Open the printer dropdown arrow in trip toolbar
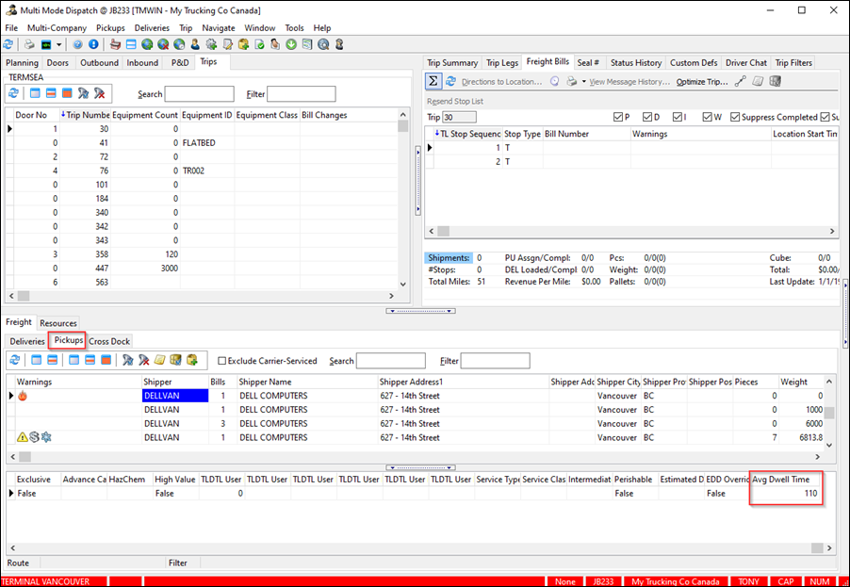The height and width of the screenshot is (587, 850). coord(583,82)
